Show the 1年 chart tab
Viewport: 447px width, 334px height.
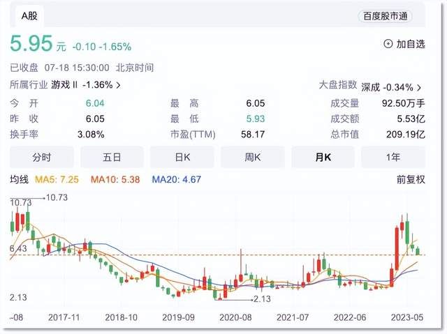[x=393, y=158]
